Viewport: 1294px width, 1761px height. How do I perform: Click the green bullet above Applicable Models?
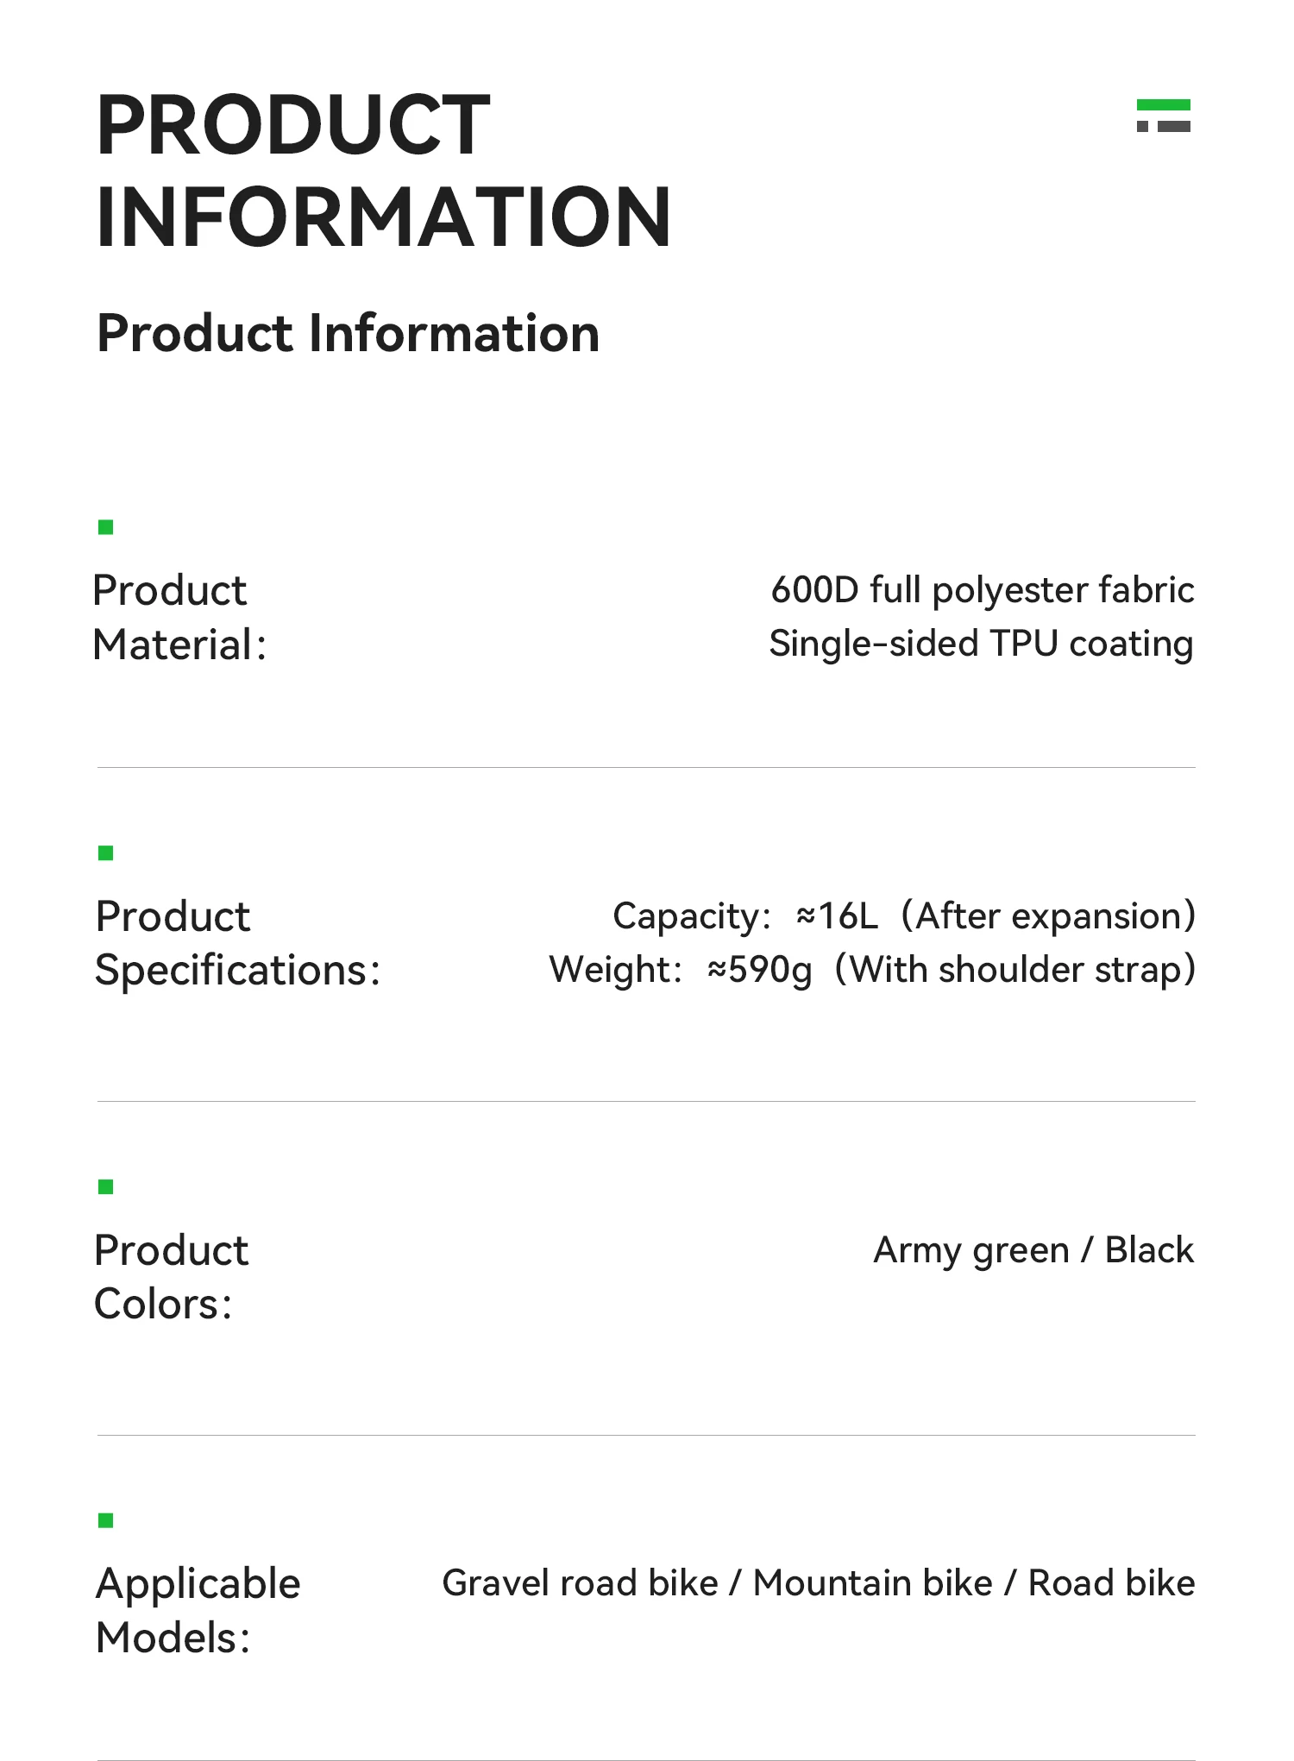(106, 1520)
